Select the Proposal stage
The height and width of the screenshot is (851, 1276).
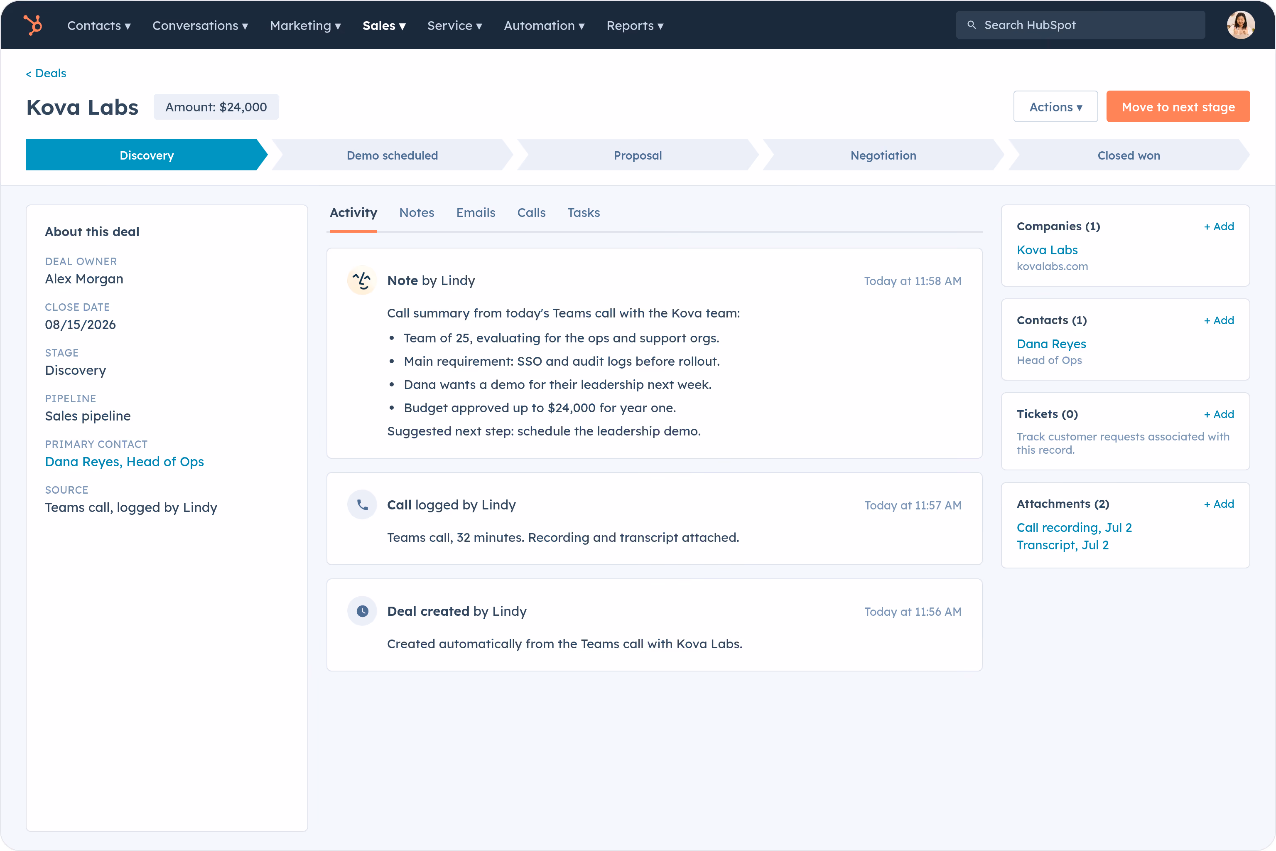[638, 155]
